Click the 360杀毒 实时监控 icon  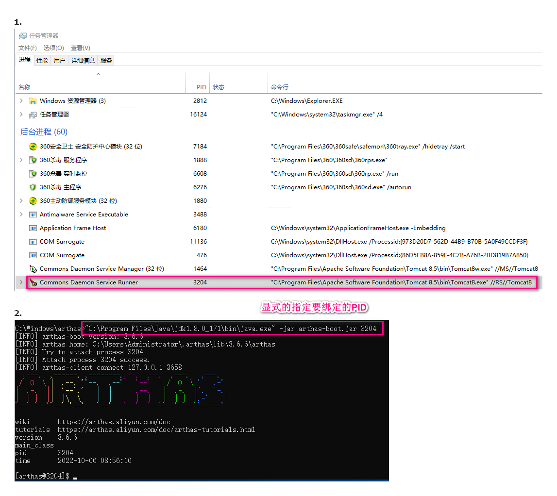33,174
